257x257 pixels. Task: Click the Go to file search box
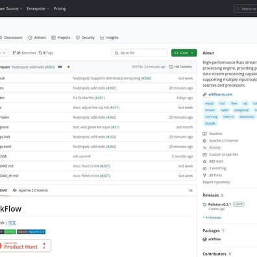click(140, 53)
